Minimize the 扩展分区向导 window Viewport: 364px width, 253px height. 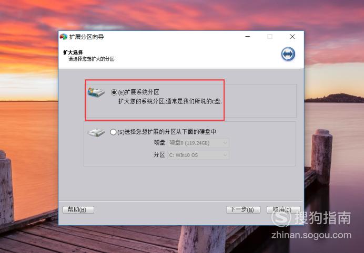(x=248, y=37)
